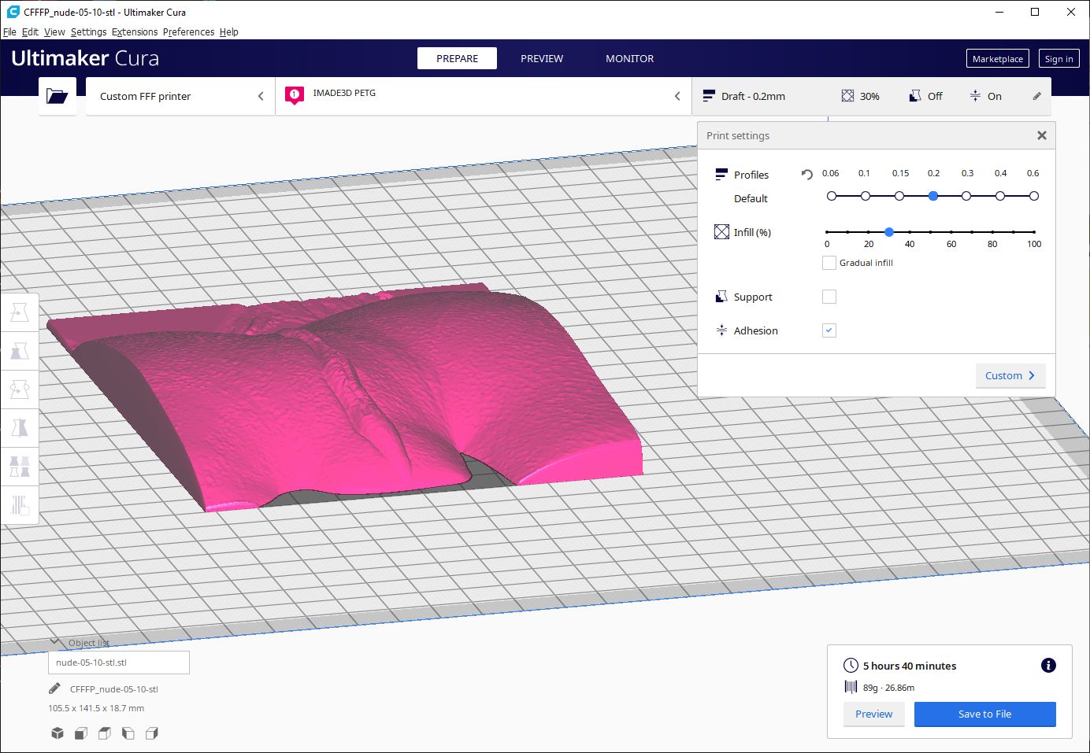Select 0.06 layer height profile
This screenshot has width=1090, height=753.
pyautogui.click(x=832, y=196)
